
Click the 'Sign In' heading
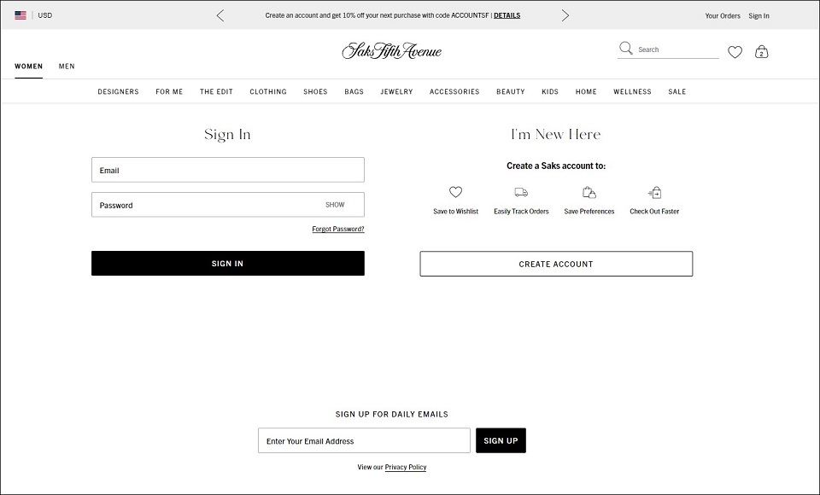[x=227, y=134]
